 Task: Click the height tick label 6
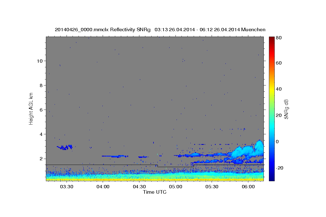[x=41, y=110]
